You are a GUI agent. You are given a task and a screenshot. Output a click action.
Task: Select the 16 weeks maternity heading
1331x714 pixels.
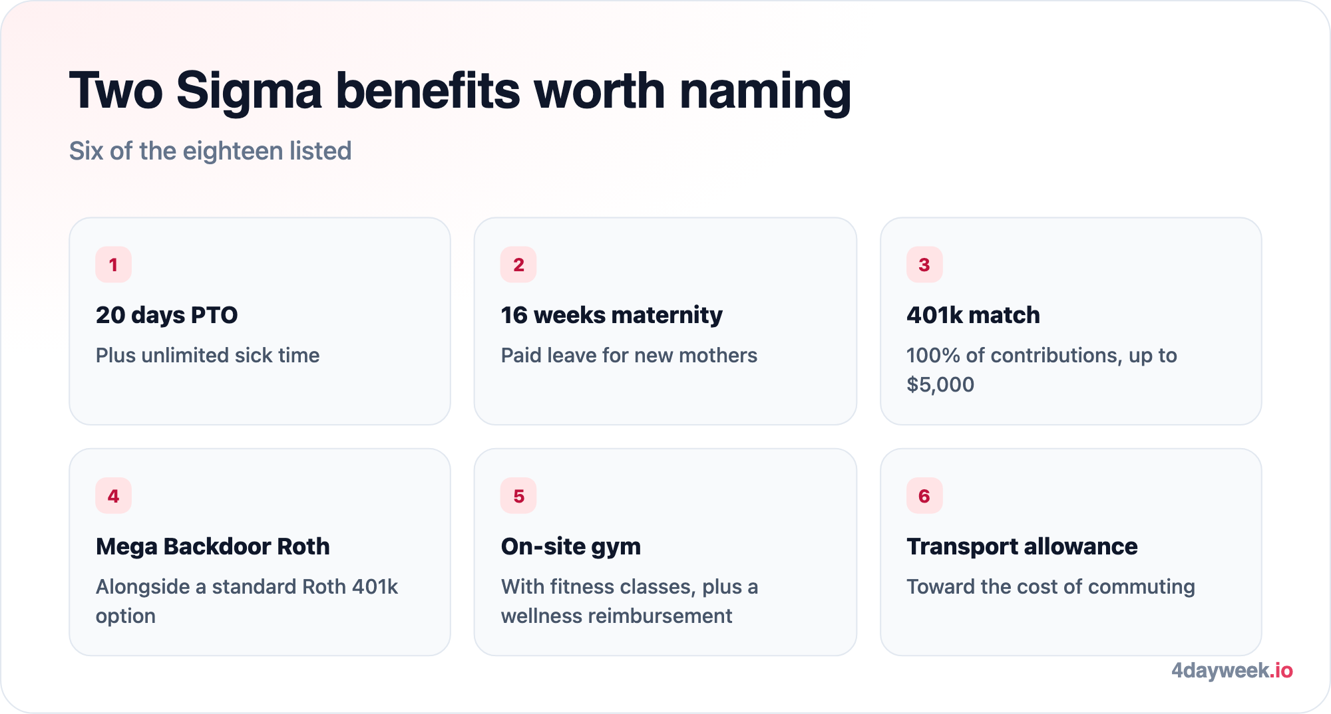pos(612,315)
